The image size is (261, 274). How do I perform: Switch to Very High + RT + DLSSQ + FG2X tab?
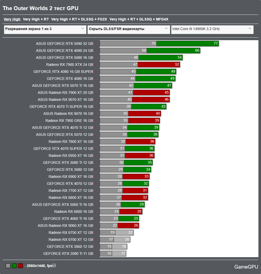[79, 19]
